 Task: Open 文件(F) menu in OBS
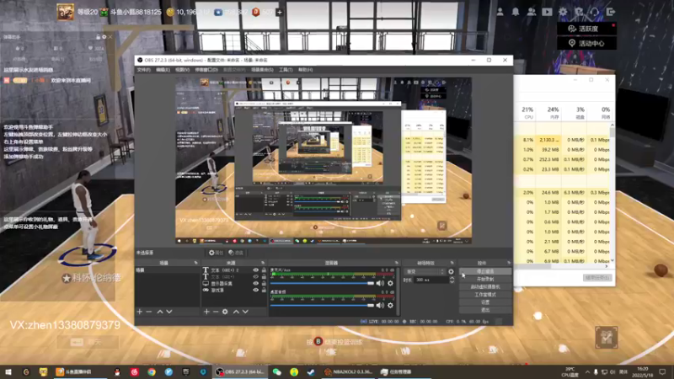click(x=143, y=70)
